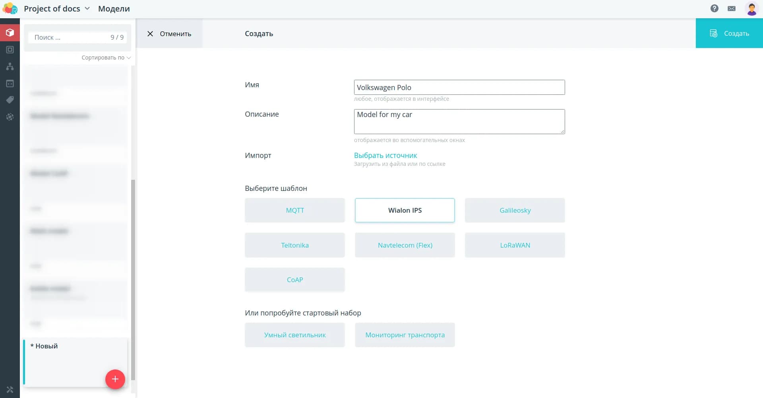Choose the Teltonika template
Viewport: 763px width, 398px height.
(x=294, y=245)
